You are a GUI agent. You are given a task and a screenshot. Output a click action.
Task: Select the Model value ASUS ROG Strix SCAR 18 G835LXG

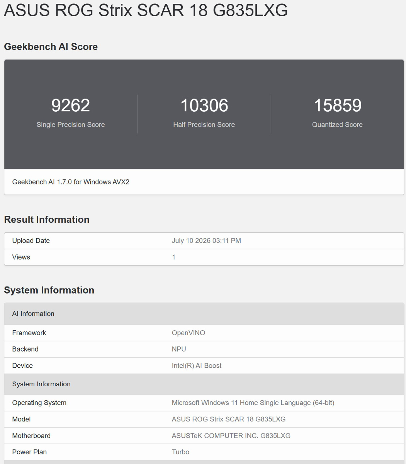click(229, 419)
